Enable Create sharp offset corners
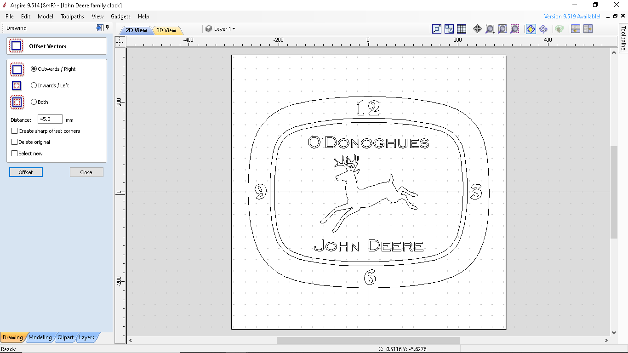The width and height of the screenshot is (628, 353). [x=14, y=131]
